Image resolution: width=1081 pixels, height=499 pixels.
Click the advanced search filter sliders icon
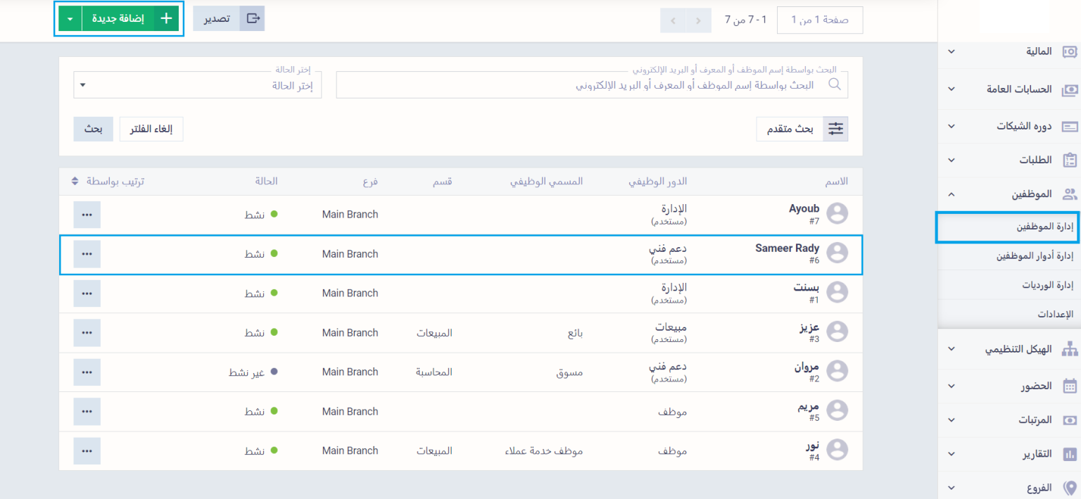[835, 129]
